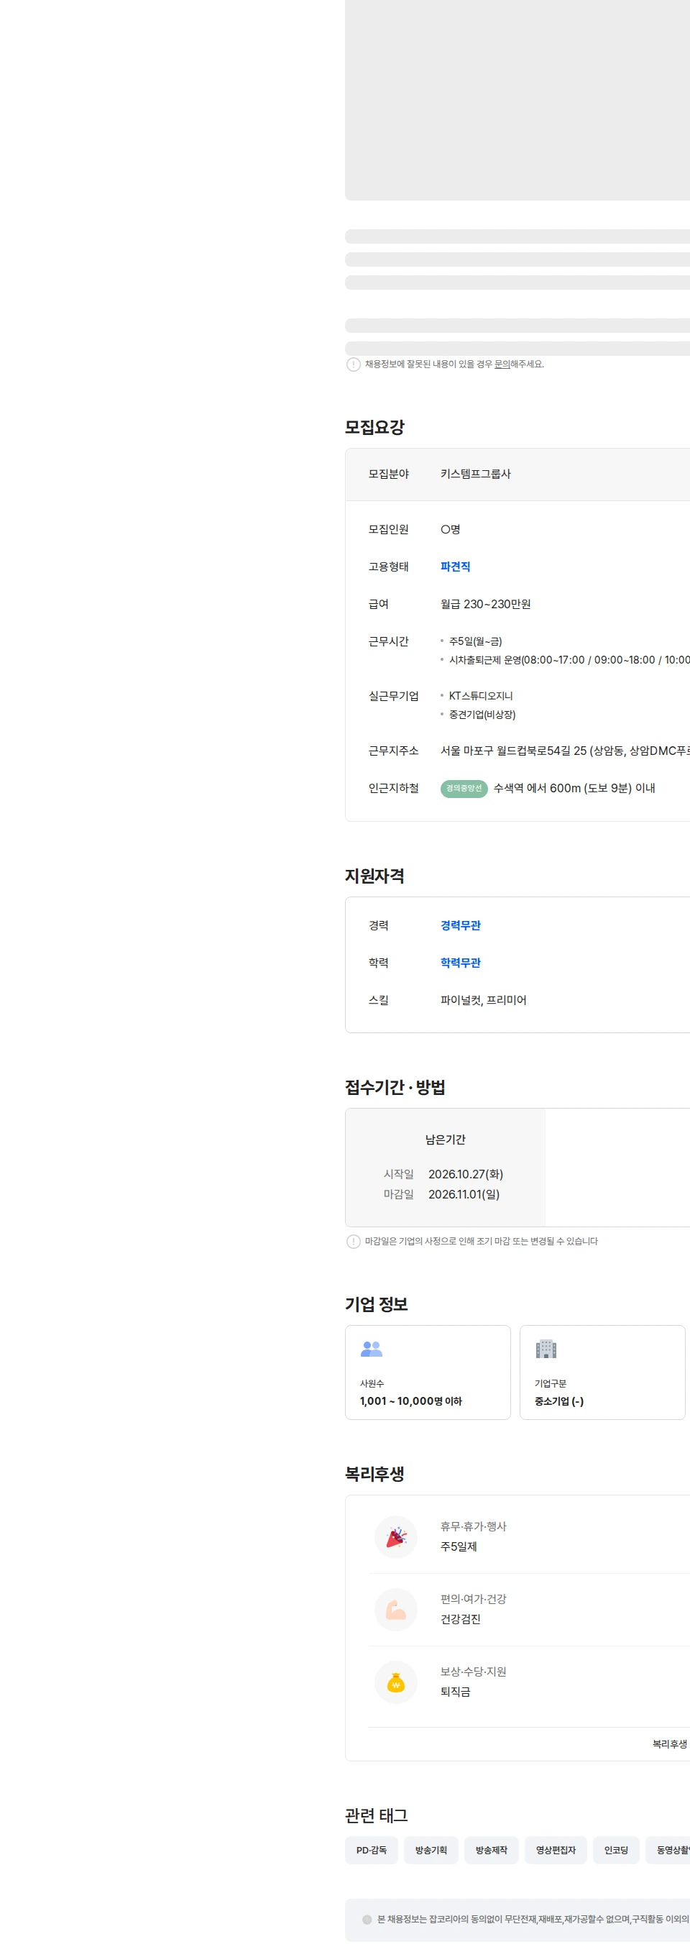Click the money bag icon for 보상·수당·지원

(395, 1682)
